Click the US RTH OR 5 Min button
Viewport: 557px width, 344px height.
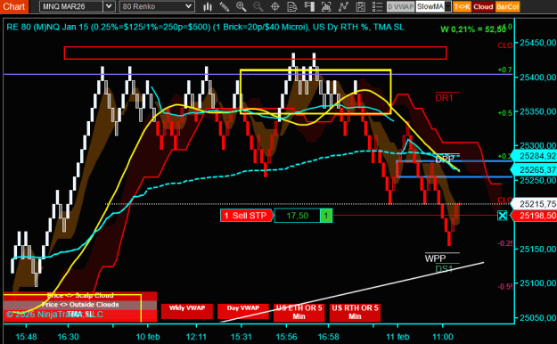pyautogui.click(x=355, y=313)
